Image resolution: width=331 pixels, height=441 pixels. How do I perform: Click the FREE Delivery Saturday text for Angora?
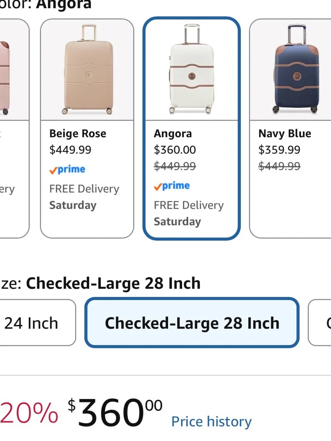[x=189, y=213]
